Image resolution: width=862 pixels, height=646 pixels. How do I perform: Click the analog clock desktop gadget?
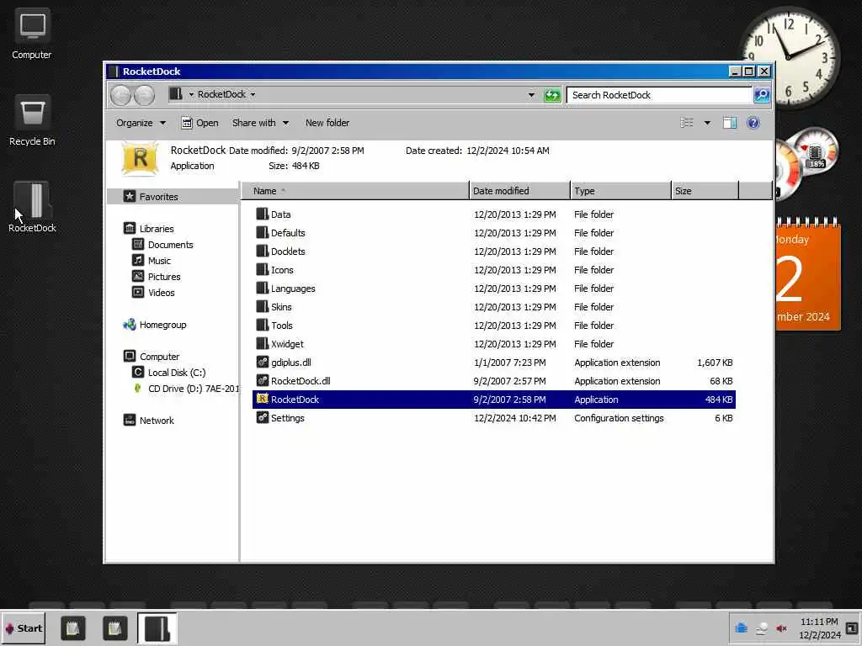click(x=790, y=56)
